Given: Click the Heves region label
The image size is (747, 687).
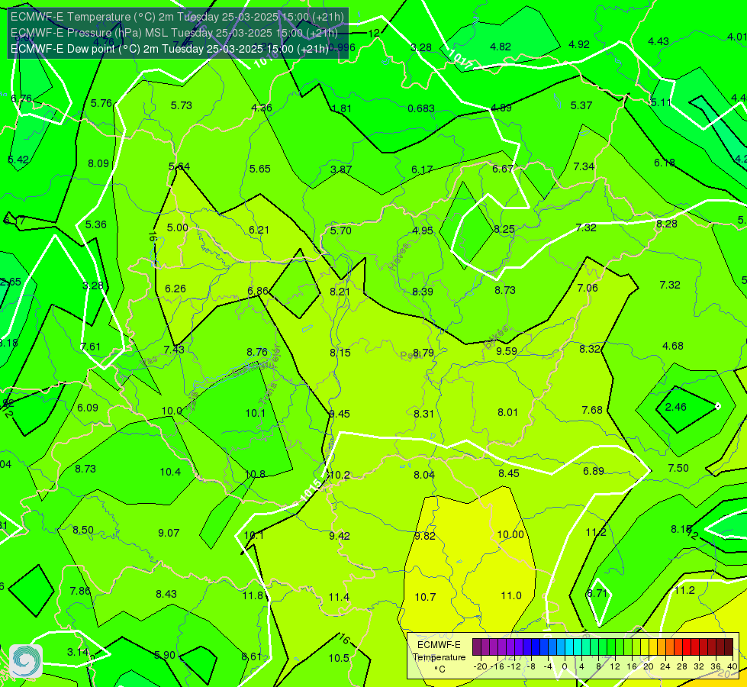Looking at the screenshot, I should pos(399,257).
